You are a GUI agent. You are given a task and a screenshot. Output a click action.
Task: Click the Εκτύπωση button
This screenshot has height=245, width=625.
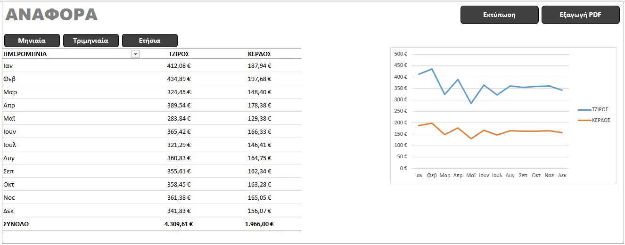pos(499,15)
